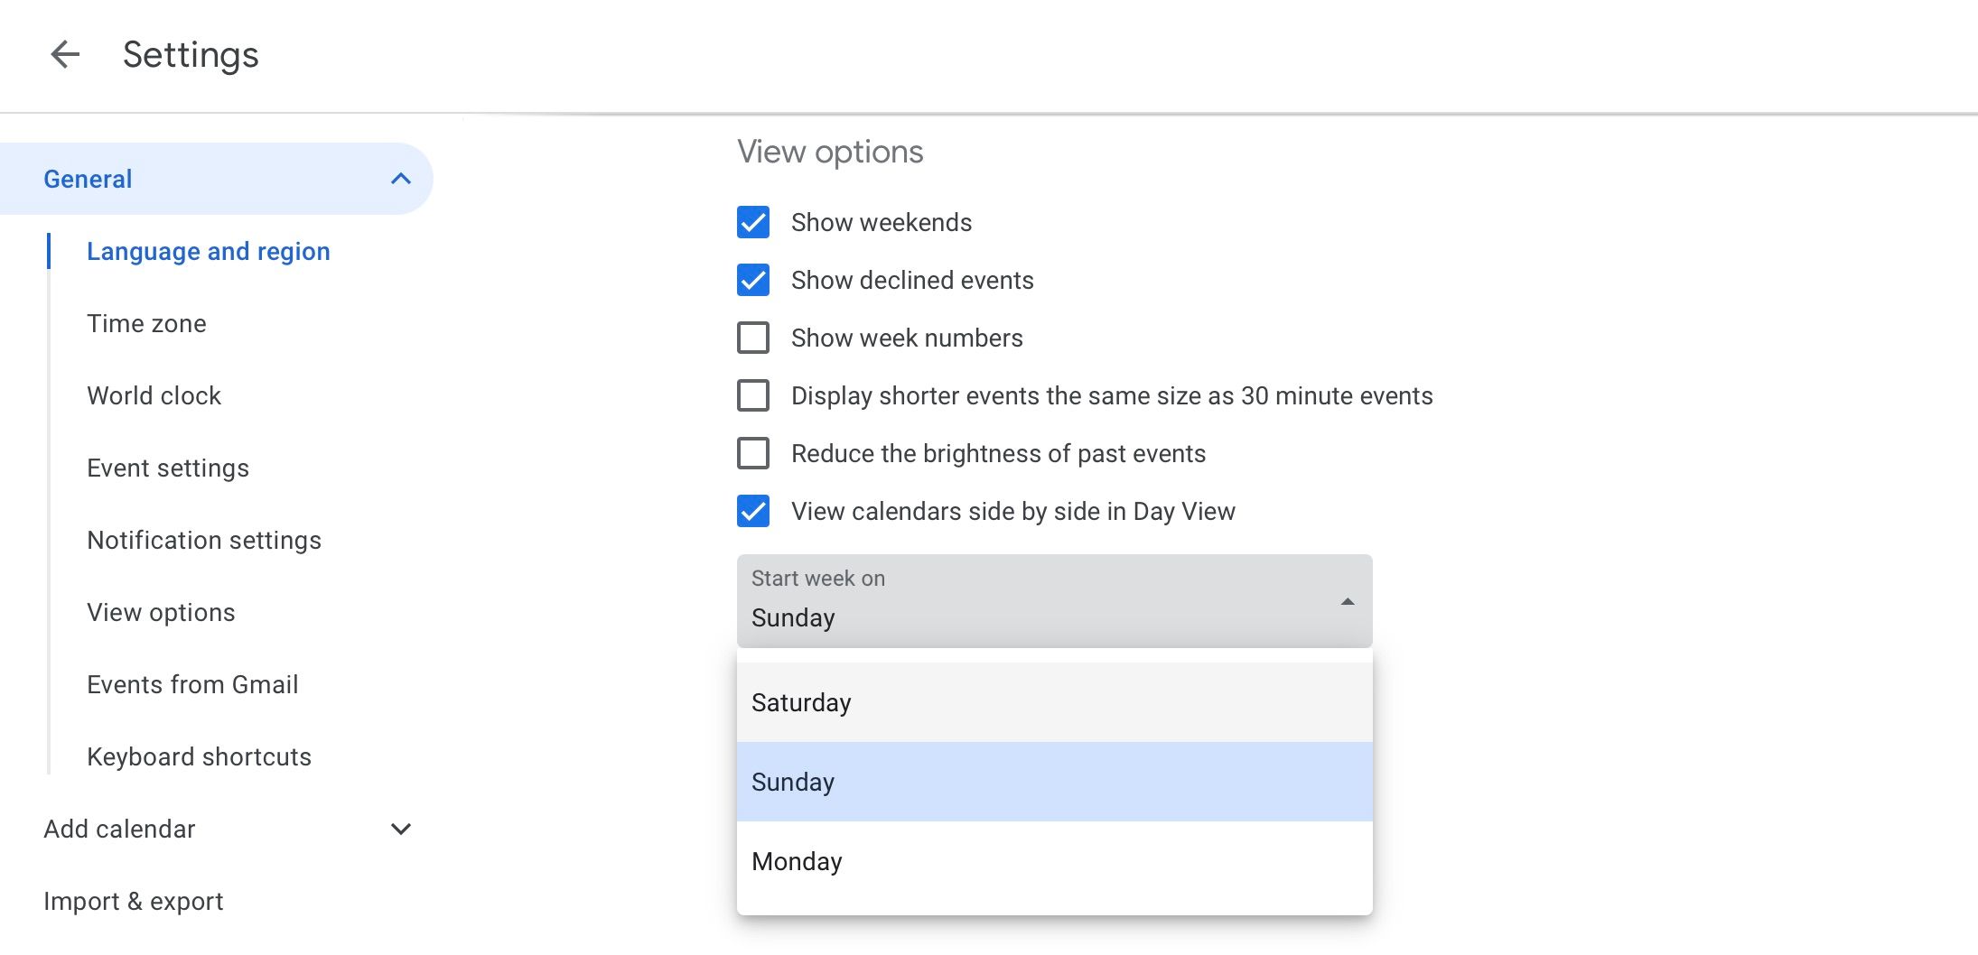The image size is (1978, 955).
Task: Open Event settings
Action: coord(168,468)
